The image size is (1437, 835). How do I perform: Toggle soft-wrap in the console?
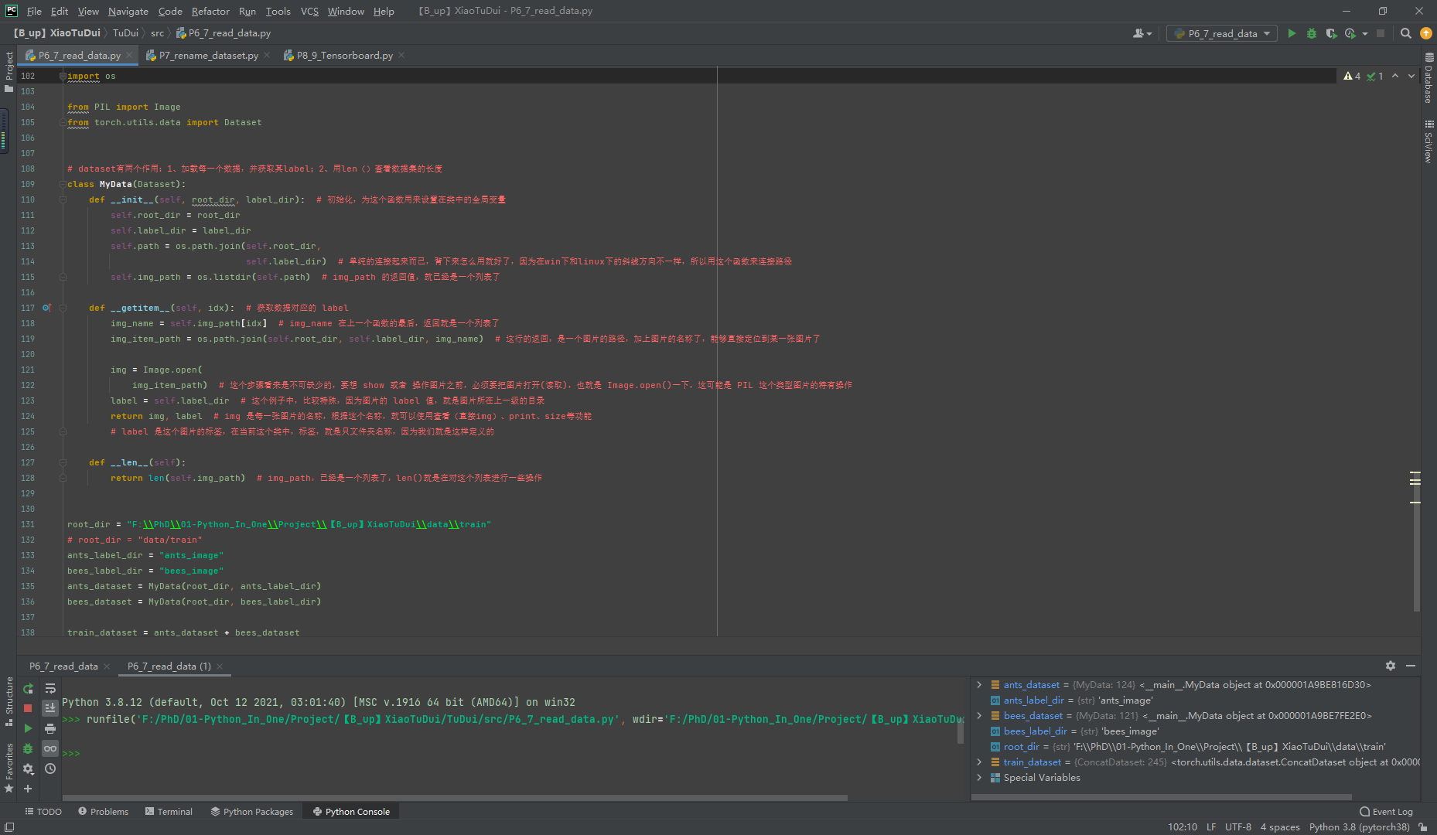(x=50, y=688)
